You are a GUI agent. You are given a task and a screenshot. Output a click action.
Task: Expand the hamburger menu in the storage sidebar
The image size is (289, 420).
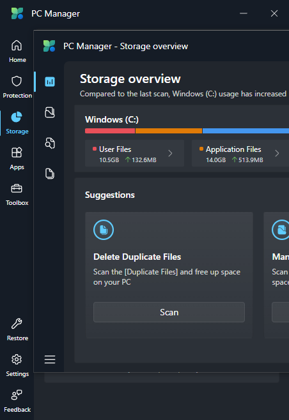coord(50,359)
